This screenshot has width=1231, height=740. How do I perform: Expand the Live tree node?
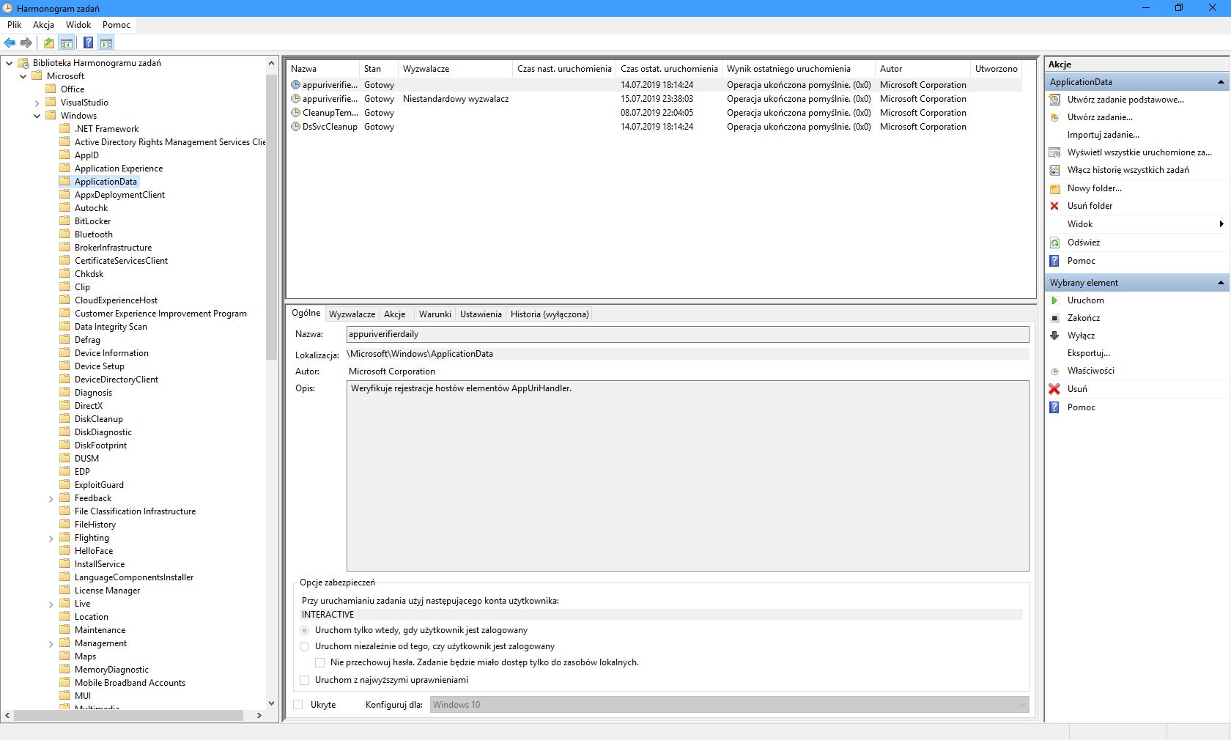click(51, 604)
